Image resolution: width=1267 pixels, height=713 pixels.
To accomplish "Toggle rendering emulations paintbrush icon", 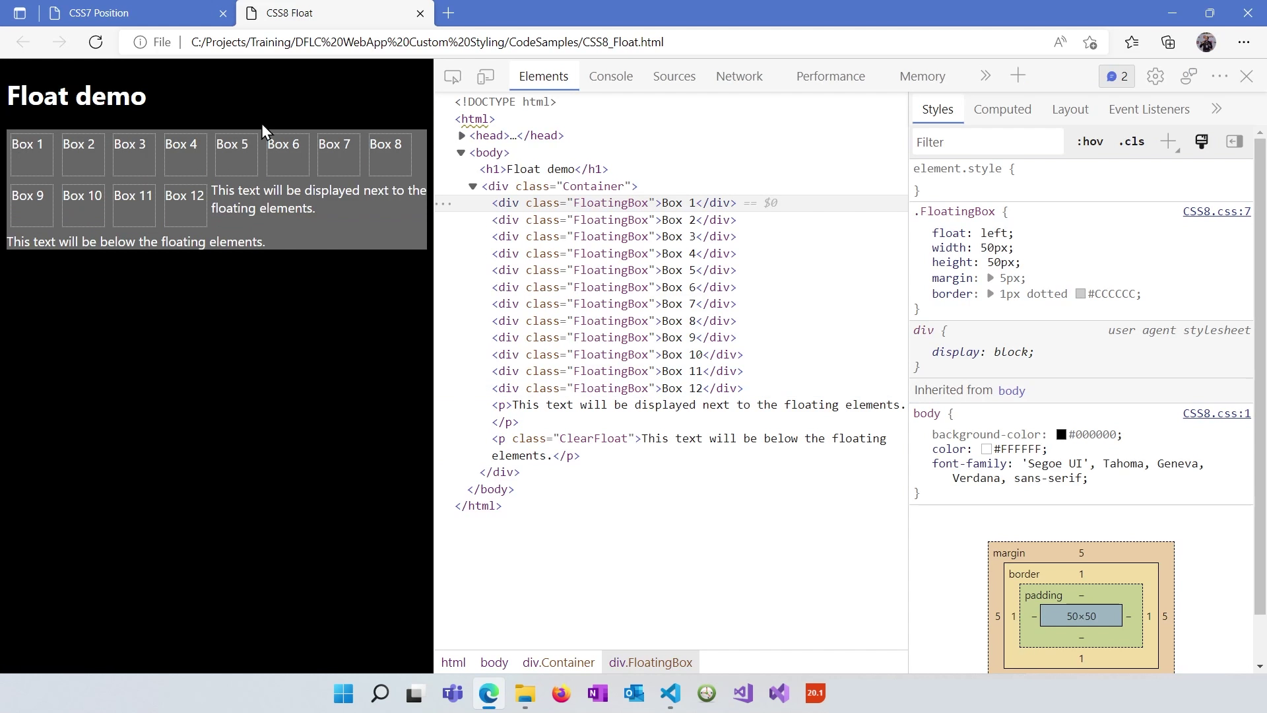I will click(1202, 141).
